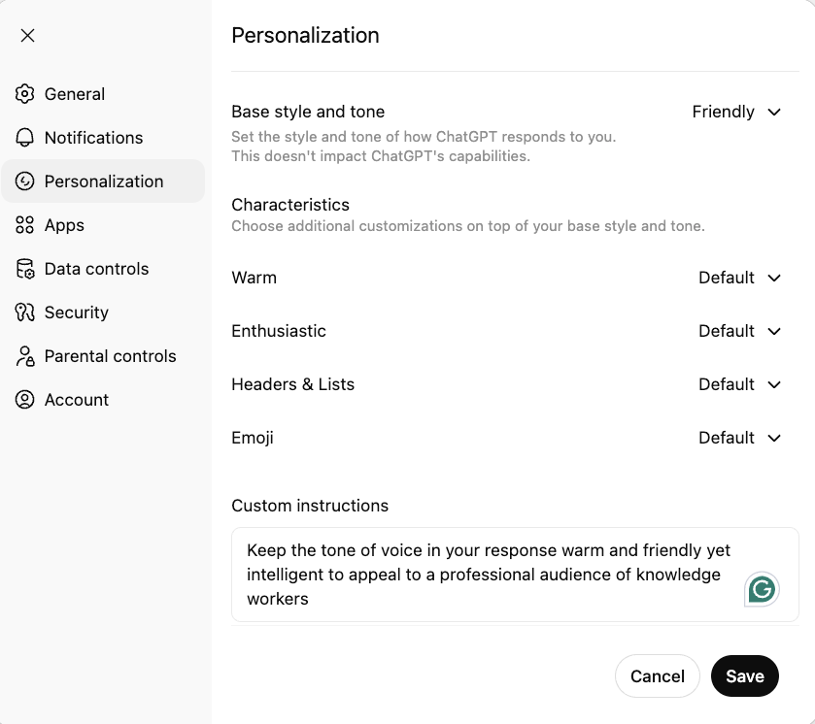Click the Apps grid icon
This screenshot has width=815, height=724.
coord(25,225)
